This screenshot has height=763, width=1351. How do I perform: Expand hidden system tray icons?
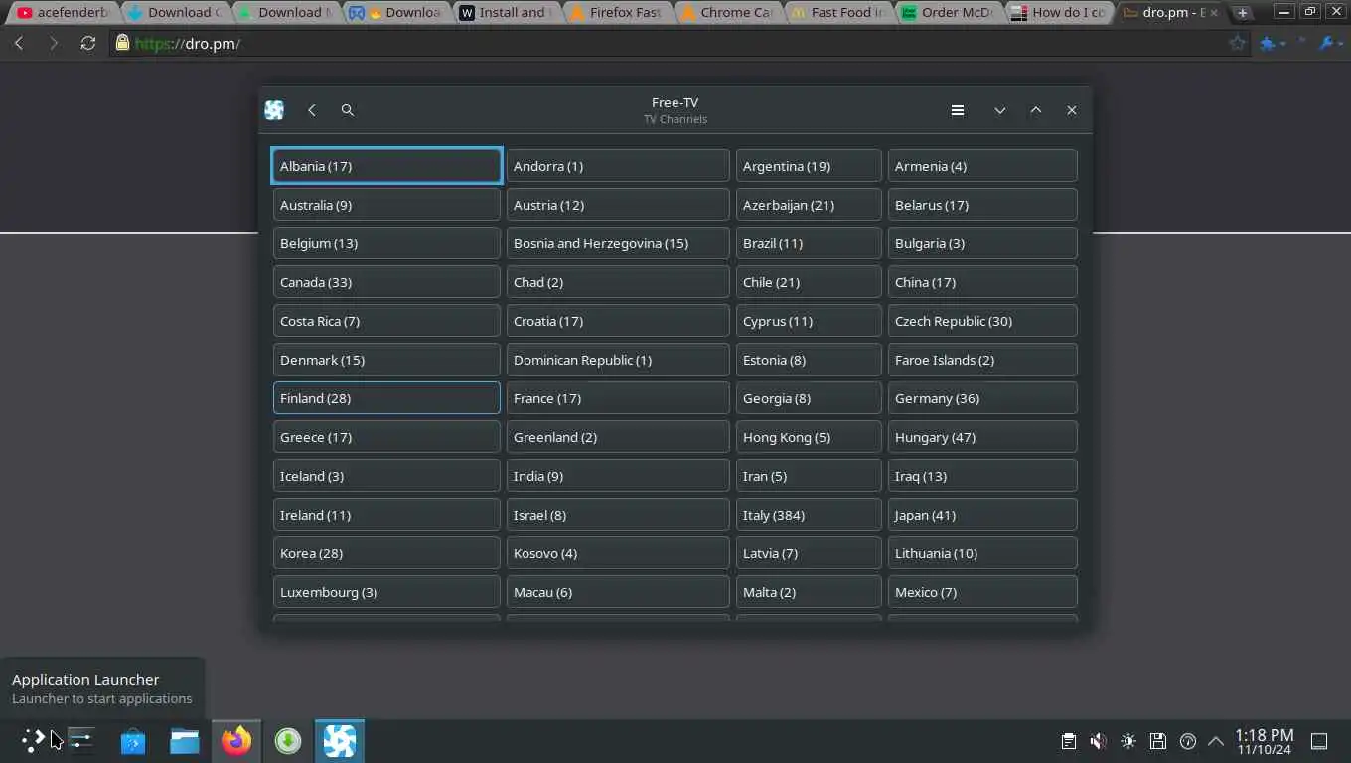[1216, 741]
